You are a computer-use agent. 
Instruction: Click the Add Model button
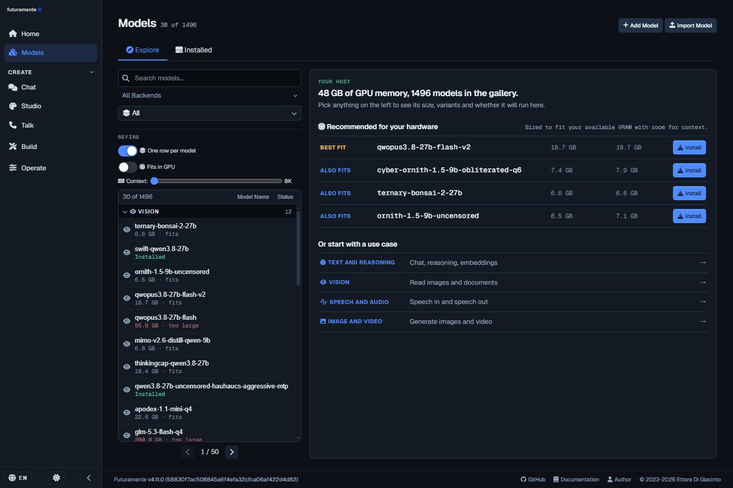coord(640,25)
